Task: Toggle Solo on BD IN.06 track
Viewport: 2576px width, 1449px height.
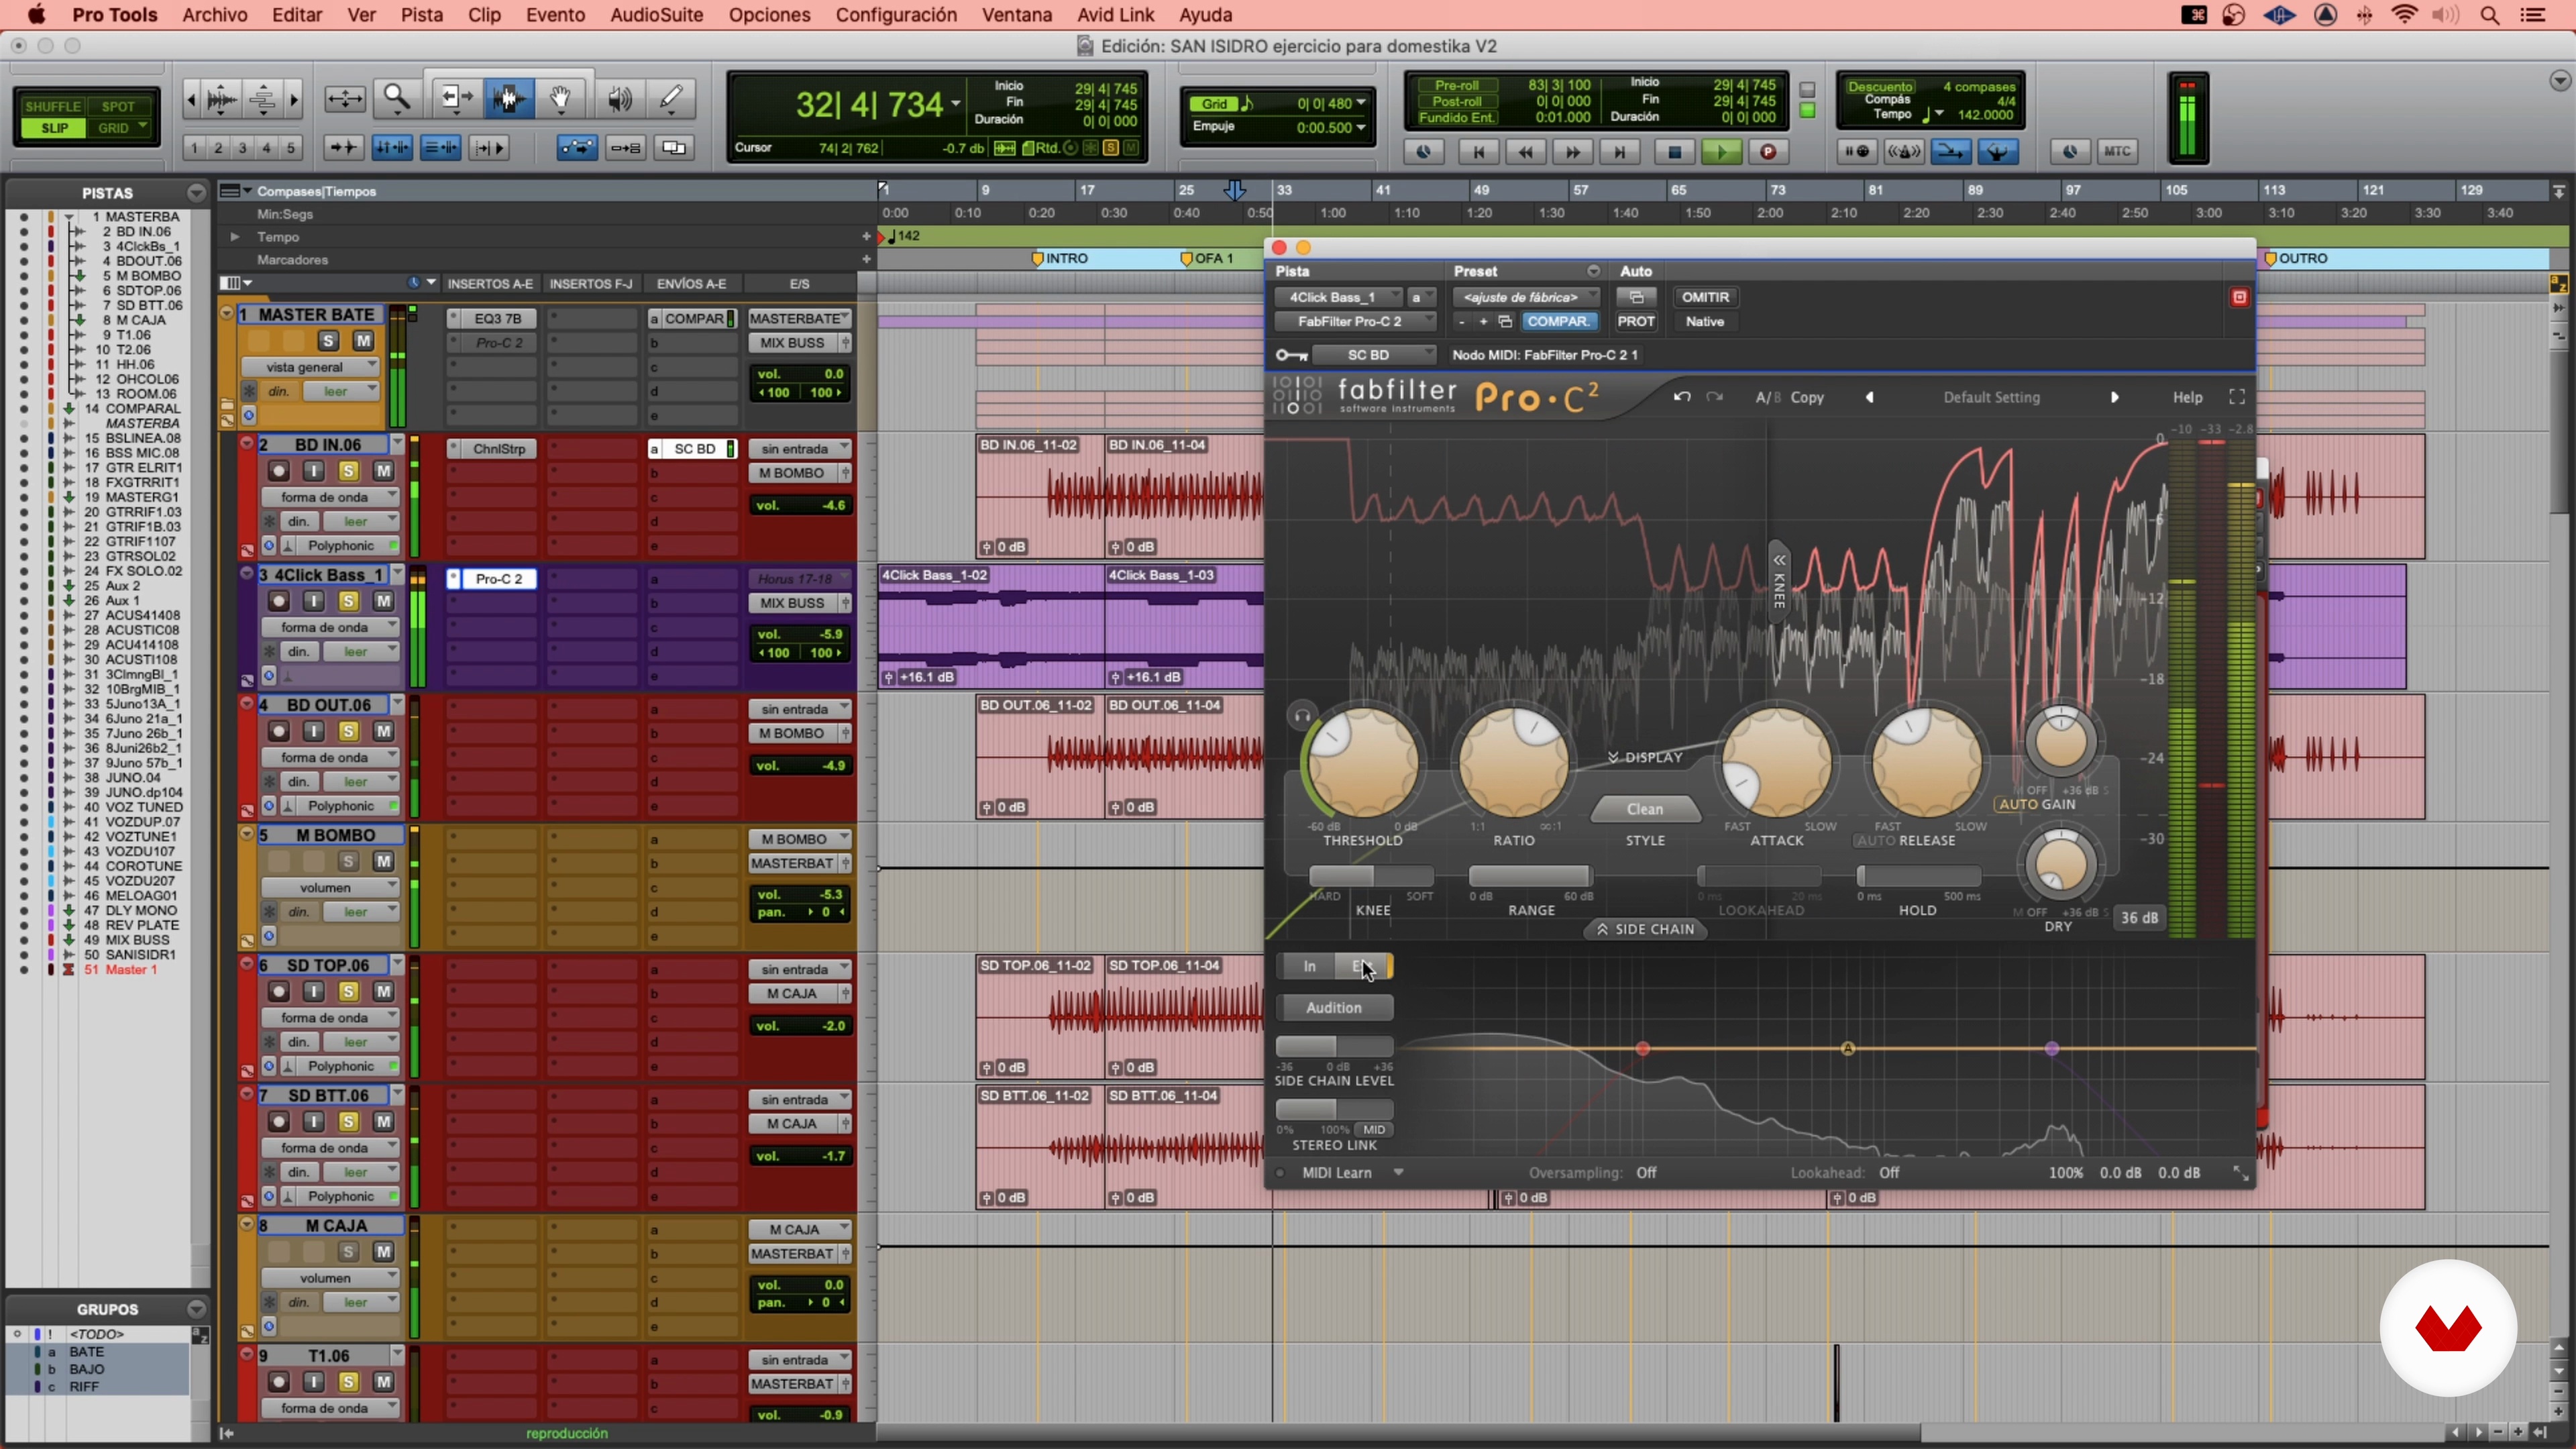Action: point(348,471)
